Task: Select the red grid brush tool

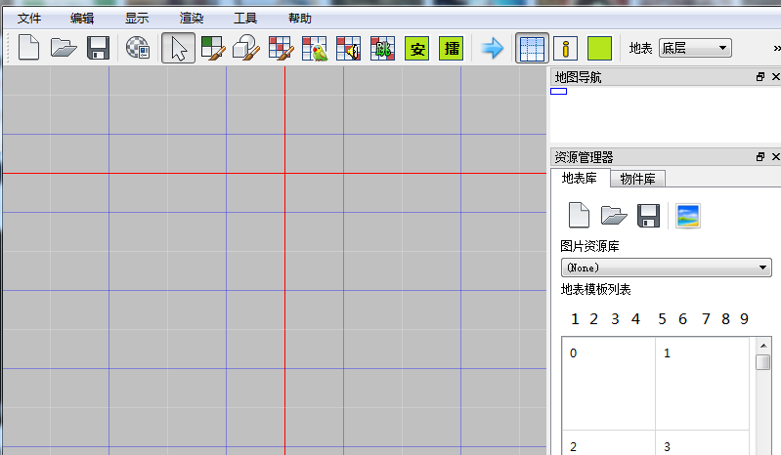Action: pyautogui.click(x=281, y=48)
